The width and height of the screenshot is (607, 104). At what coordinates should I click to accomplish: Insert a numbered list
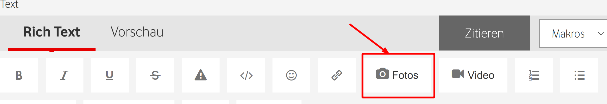534,75
